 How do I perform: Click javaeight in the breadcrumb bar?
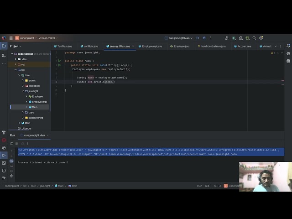coord(45,186)
